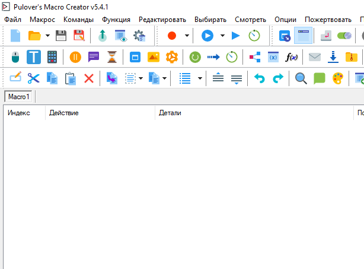364x269 pixels.
Task: Export macro with green up-arrow icon
Action: coord(103,36)
